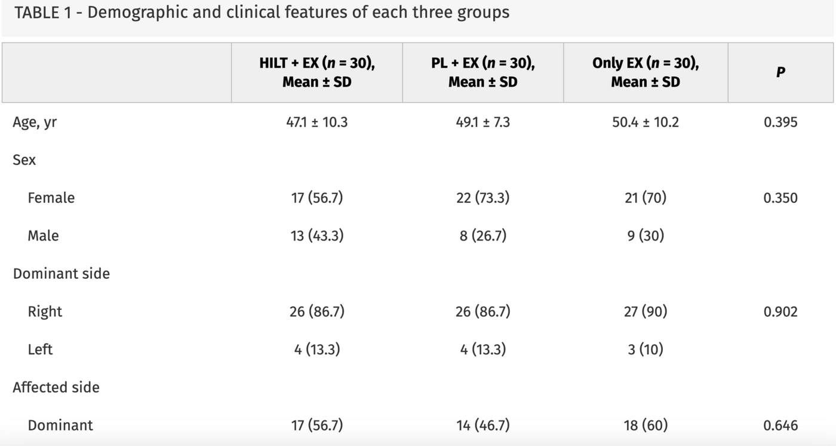
Task: Click the Right row label
Action: [x=45, y=312]
